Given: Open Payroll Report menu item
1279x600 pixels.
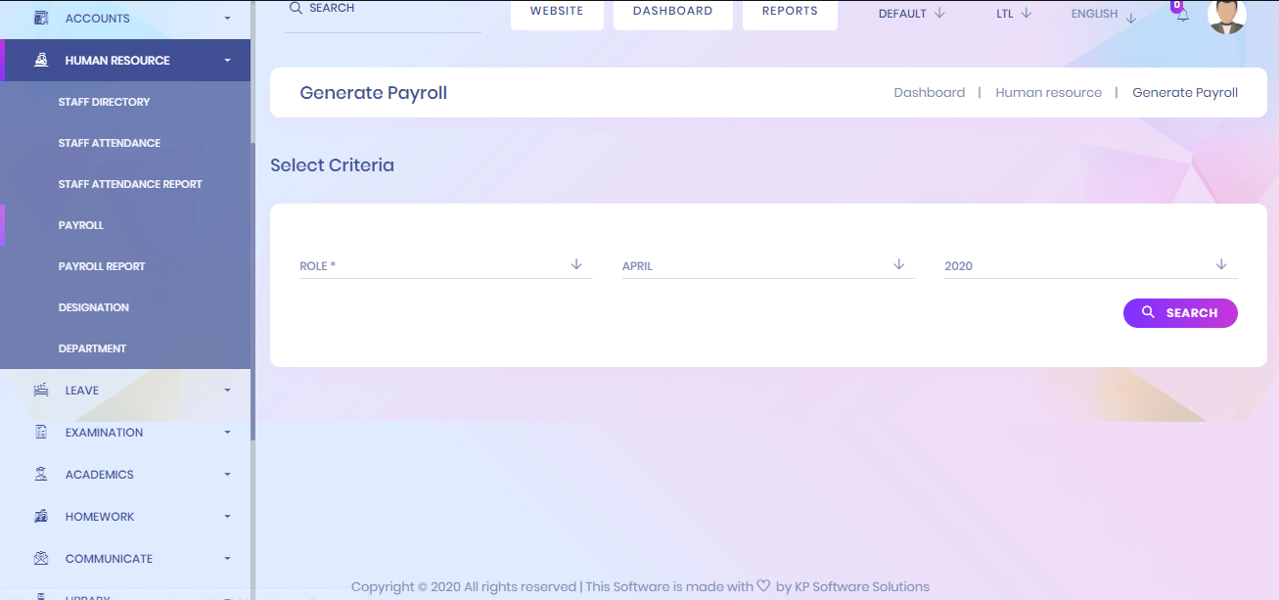Looking at the screenshot, I should pyautogui.click(x=102, y=266).
